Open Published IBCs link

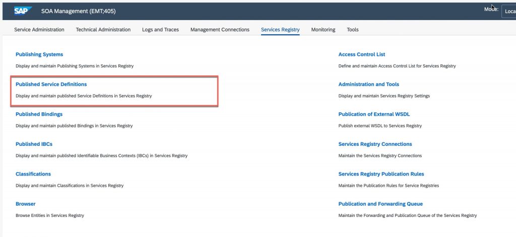[x=34, y=144]
